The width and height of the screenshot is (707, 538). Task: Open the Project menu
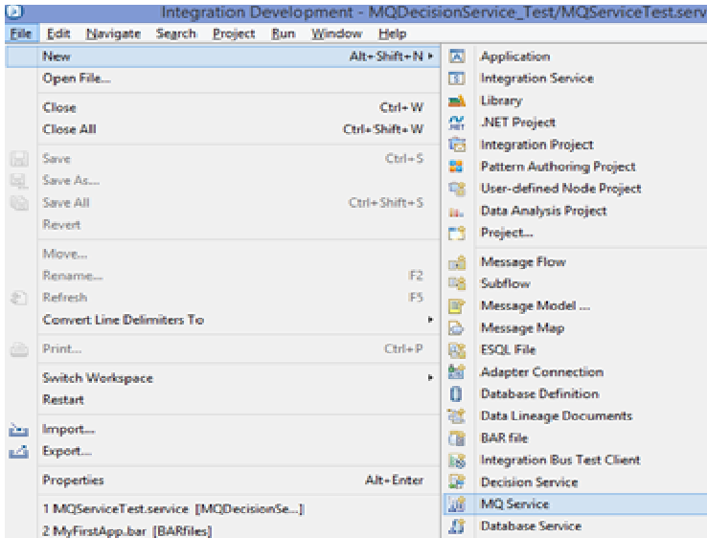pos(234,34)
